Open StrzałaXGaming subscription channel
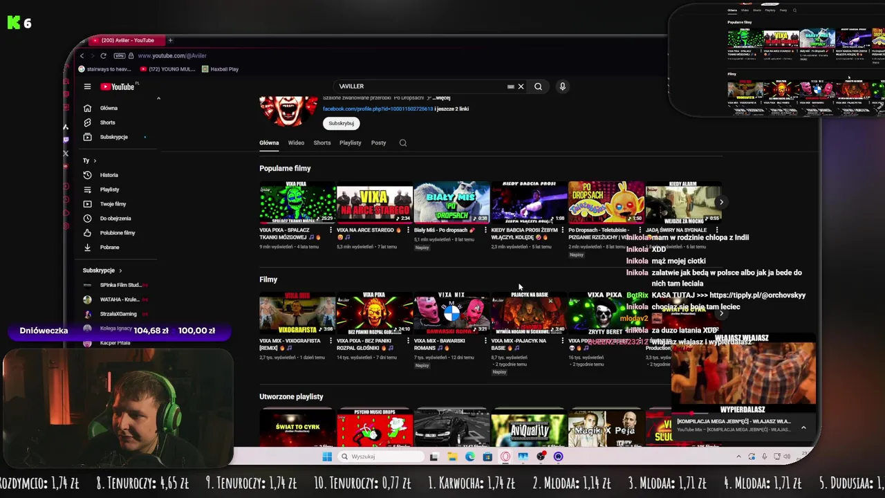885x498 pixels. [x=115, y=314]
